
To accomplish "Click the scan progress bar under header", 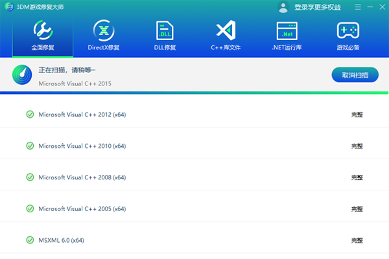I will tap(194, 93).
